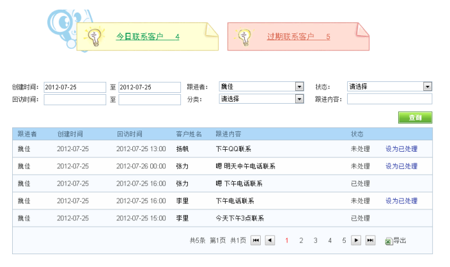Mark 扬帆's record 设为已处理

coord(401,149)
